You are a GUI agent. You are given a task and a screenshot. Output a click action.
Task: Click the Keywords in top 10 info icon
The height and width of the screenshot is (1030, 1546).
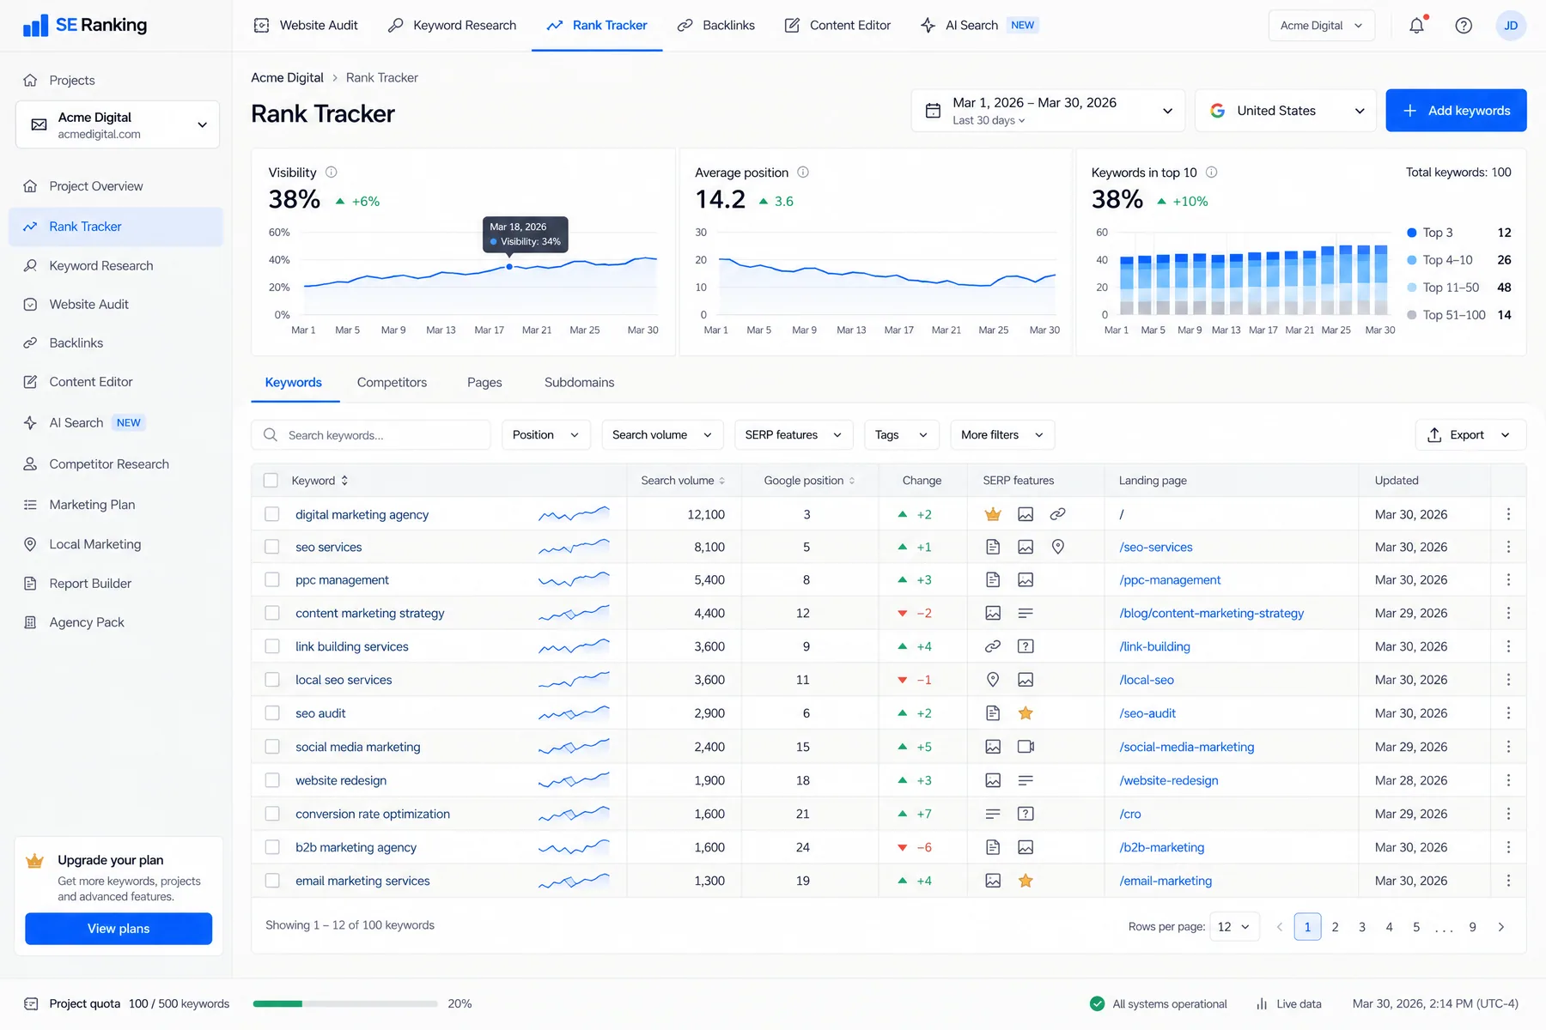[x=1211, y=173]
